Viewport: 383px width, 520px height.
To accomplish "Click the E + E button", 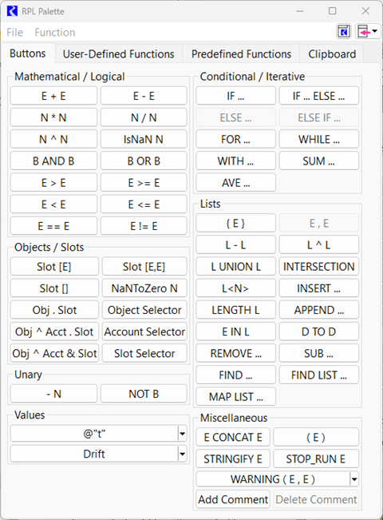I will (53, 96).
